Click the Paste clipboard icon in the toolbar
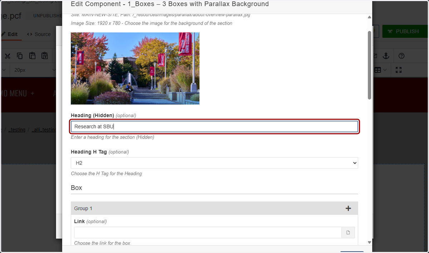The image size is (429, 253). coord(32,56)
